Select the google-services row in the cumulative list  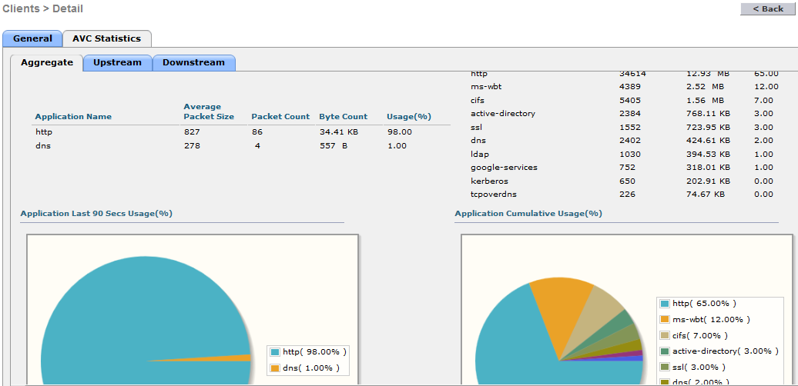point(504,168)
